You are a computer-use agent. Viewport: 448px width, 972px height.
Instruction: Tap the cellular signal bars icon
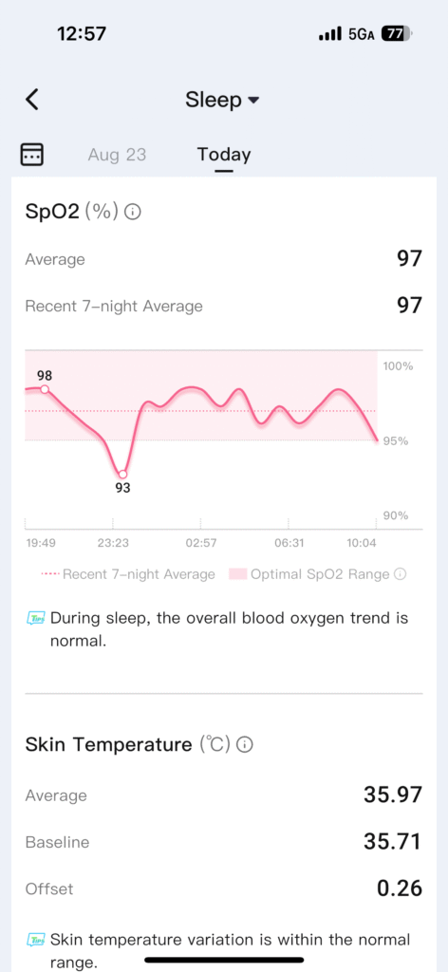[331, 35]
